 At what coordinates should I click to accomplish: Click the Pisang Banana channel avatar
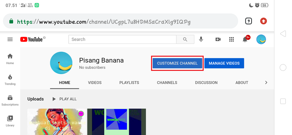(x=61, y=63)
